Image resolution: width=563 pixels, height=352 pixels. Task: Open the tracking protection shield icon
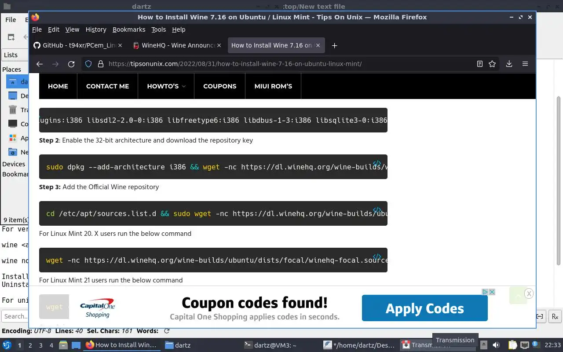(x=88, y=64)
